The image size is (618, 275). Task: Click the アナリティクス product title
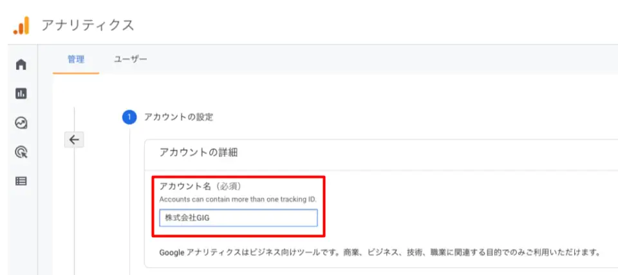(88, 25)
